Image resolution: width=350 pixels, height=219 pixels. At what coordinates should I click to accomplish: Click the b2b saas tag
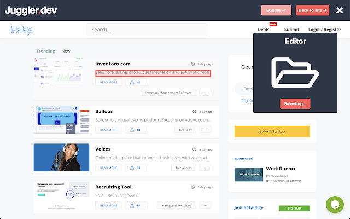(185, 130)
